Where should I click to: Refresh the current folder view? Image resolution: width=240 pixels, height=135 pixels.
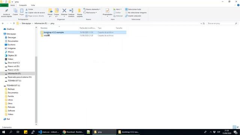pos(204,23)
